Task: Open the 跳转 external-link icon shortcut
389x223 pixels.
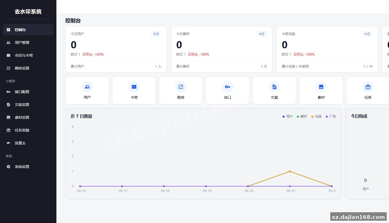Action: click(x=181, y=90)
